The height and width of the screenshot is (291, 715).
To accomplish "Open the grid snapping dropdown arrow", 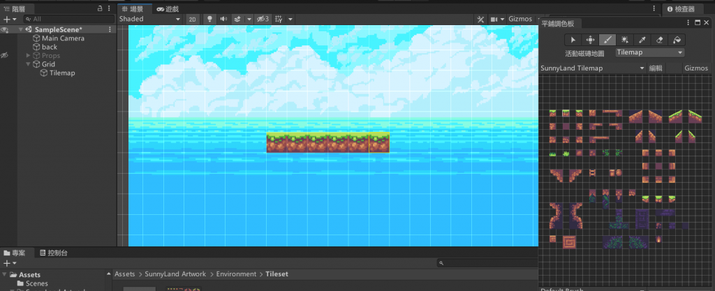I will [x=290, y=19].
